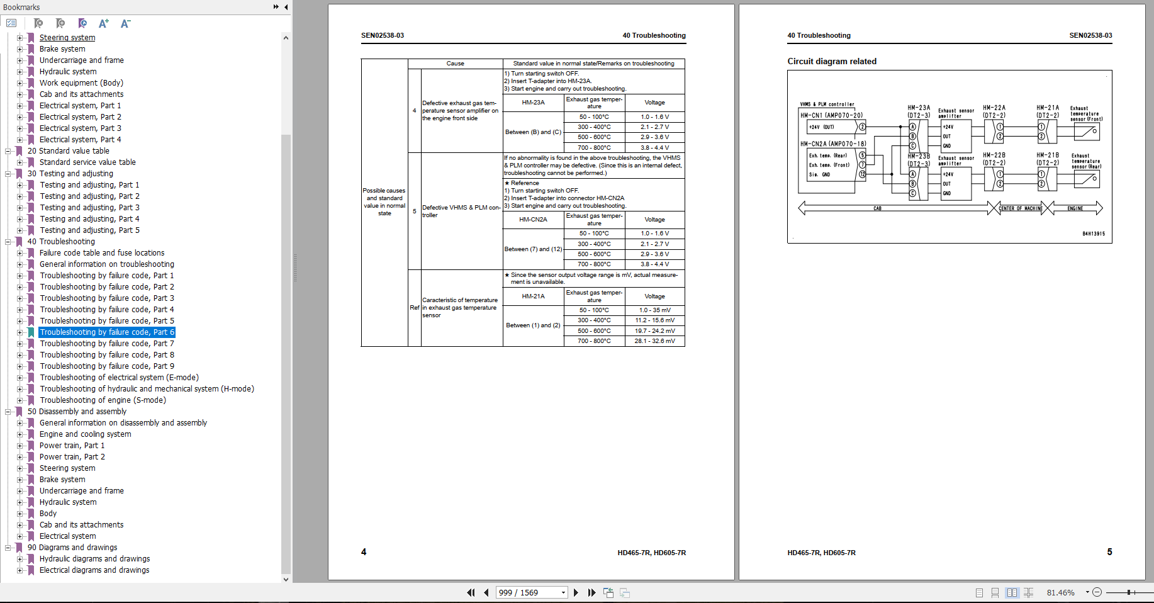Select Troubleshooting by failure code, Part 7
1154x603 pixels.
[107, 344]
